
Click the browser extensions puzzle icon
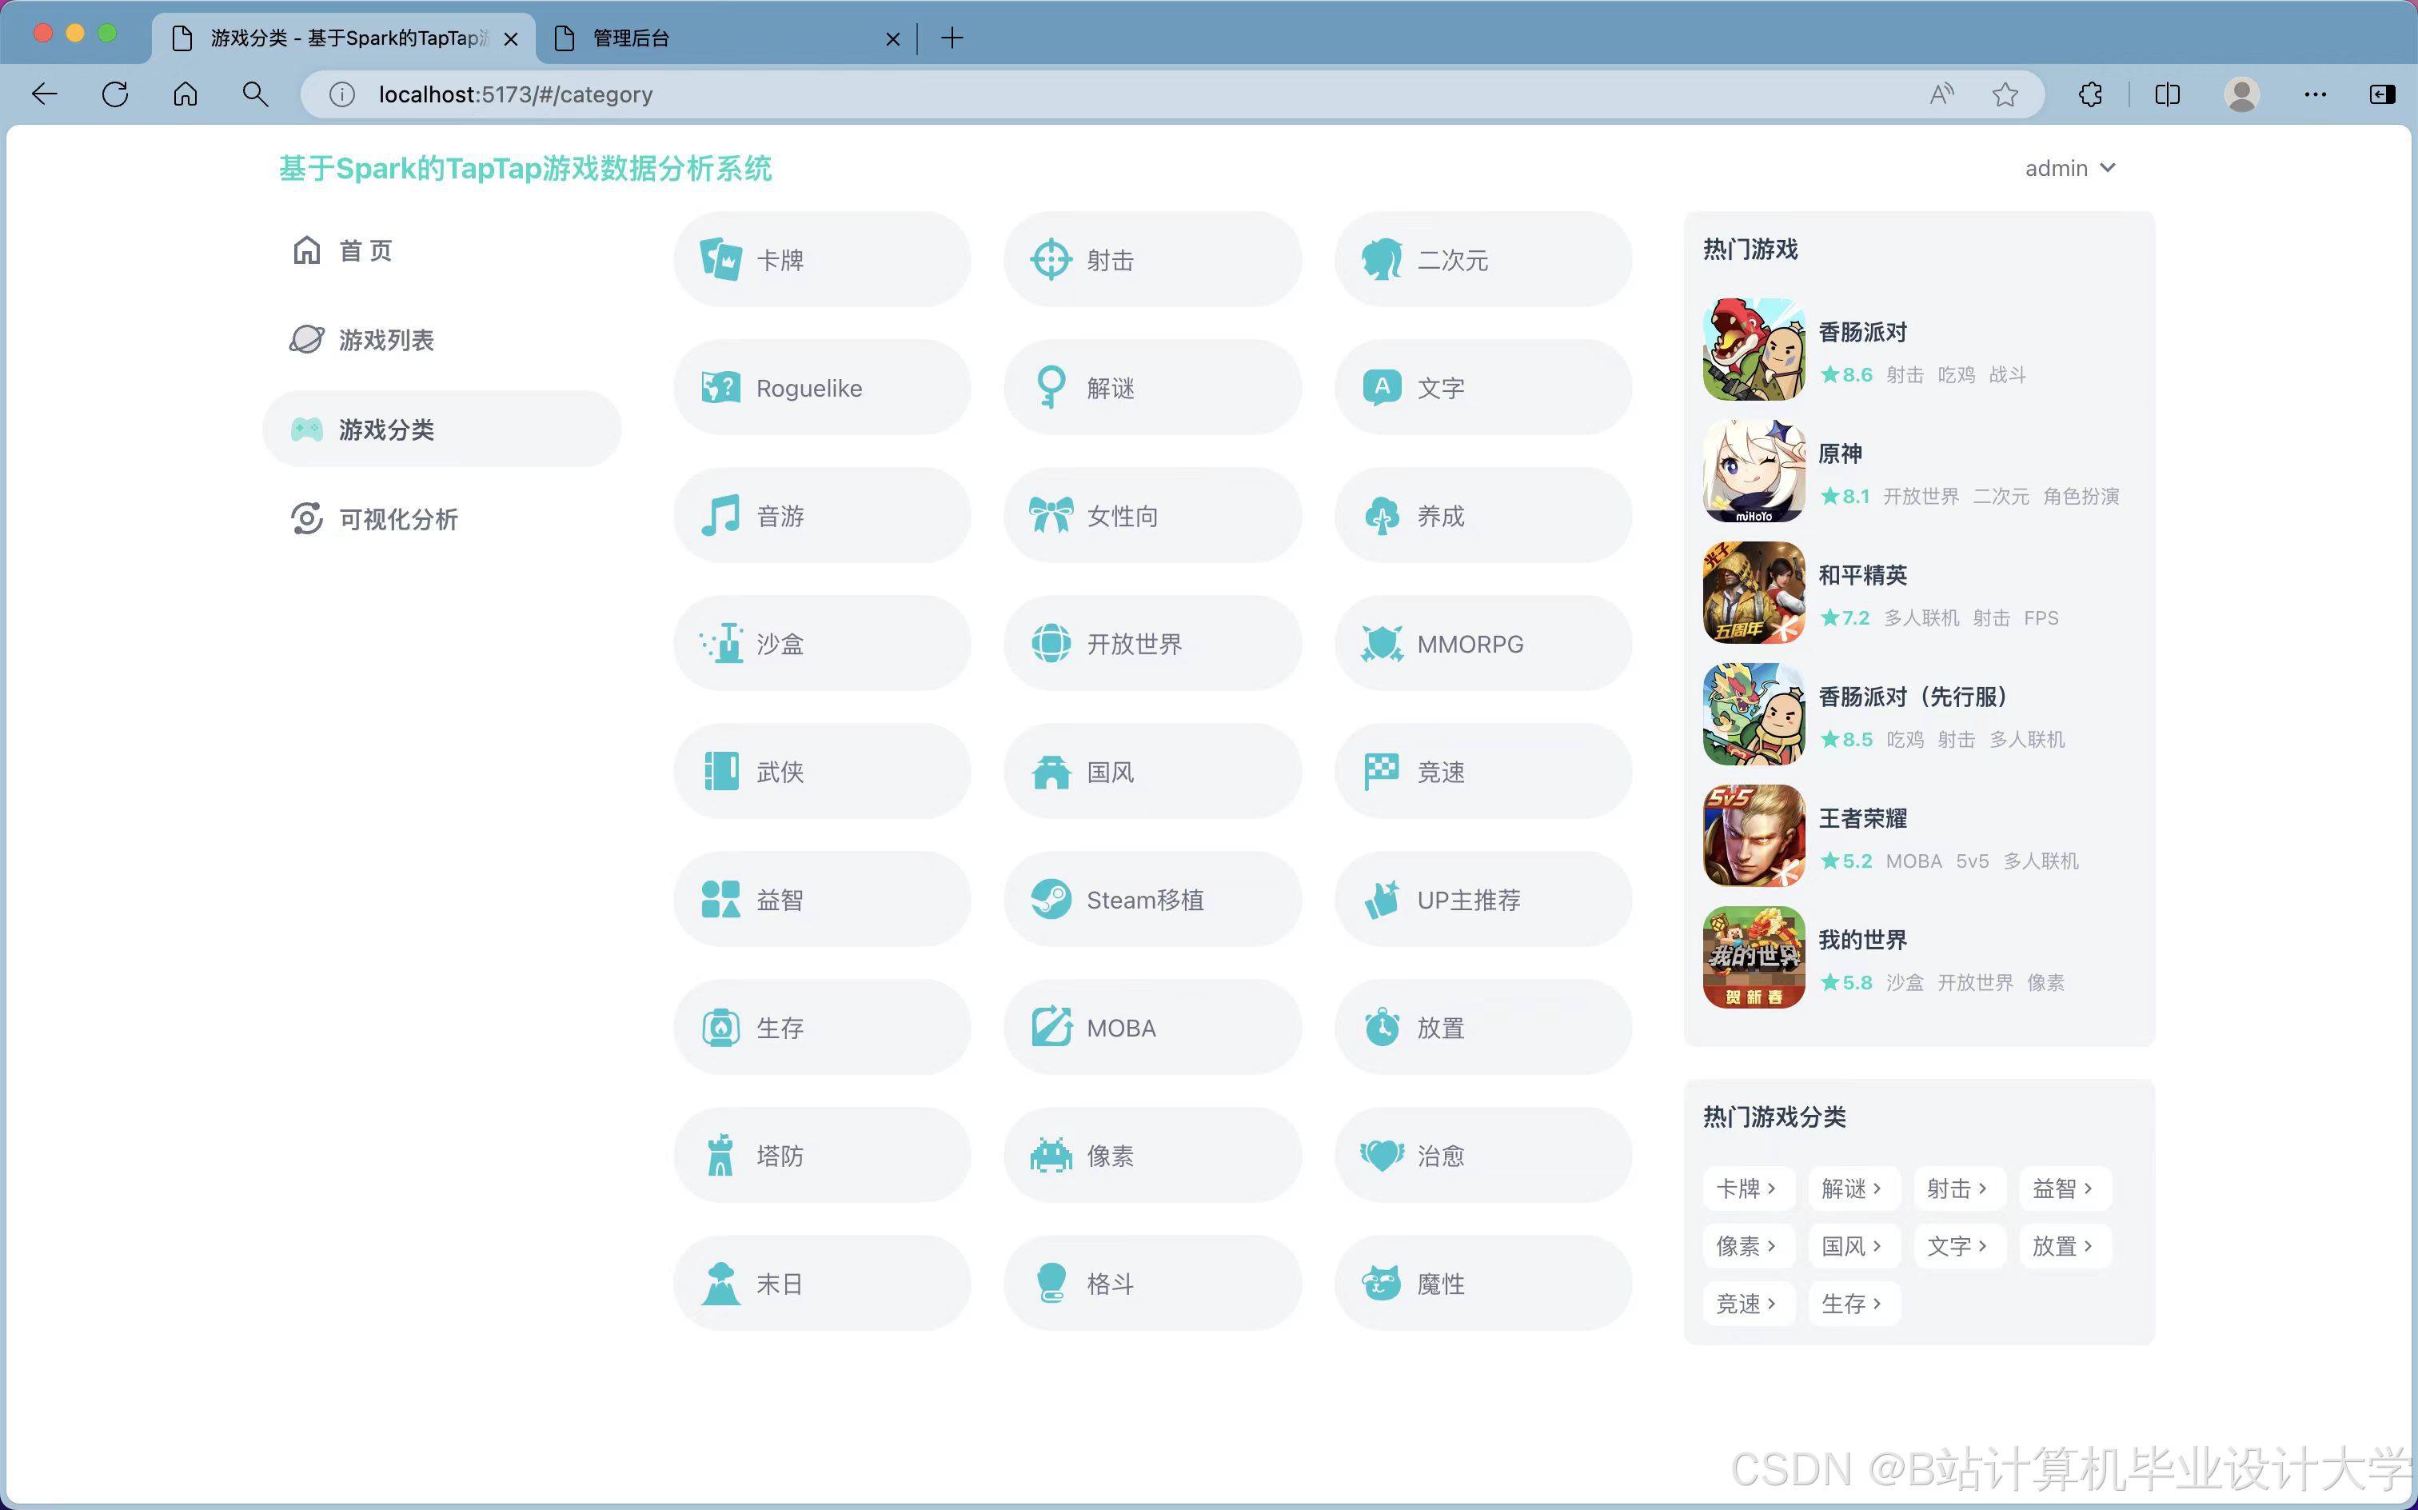(x=2089, y=95)
